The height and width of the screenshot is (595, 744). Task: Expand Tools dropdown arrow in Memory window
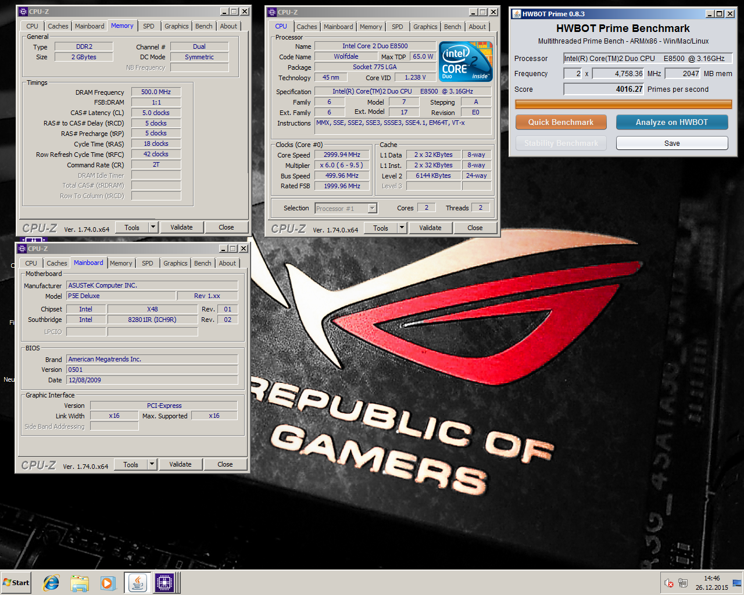click(x=153, y=227)
